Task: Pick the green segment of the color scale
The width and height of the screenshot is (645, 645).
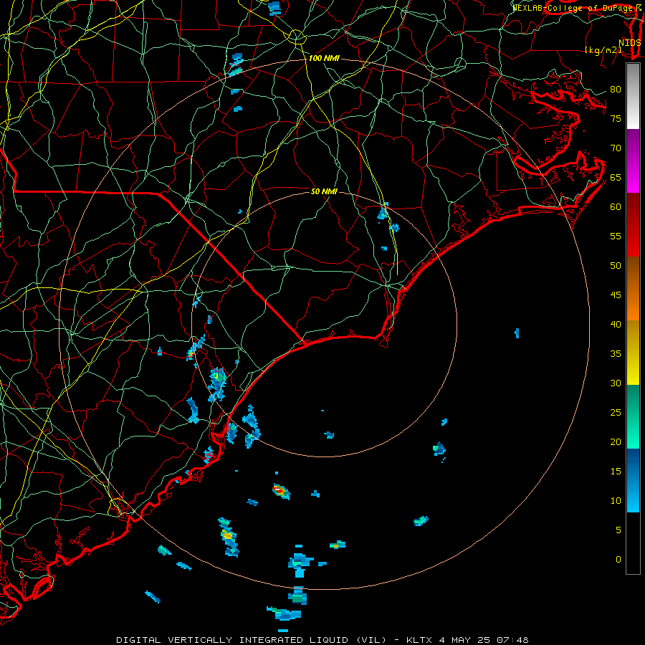Action: (x=633, y=416)
